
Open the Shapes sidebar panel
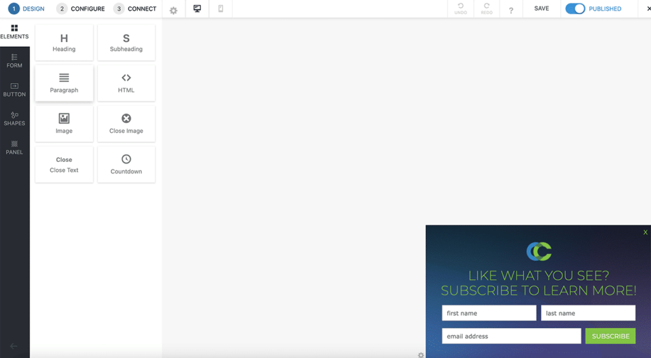pos(15,119)
